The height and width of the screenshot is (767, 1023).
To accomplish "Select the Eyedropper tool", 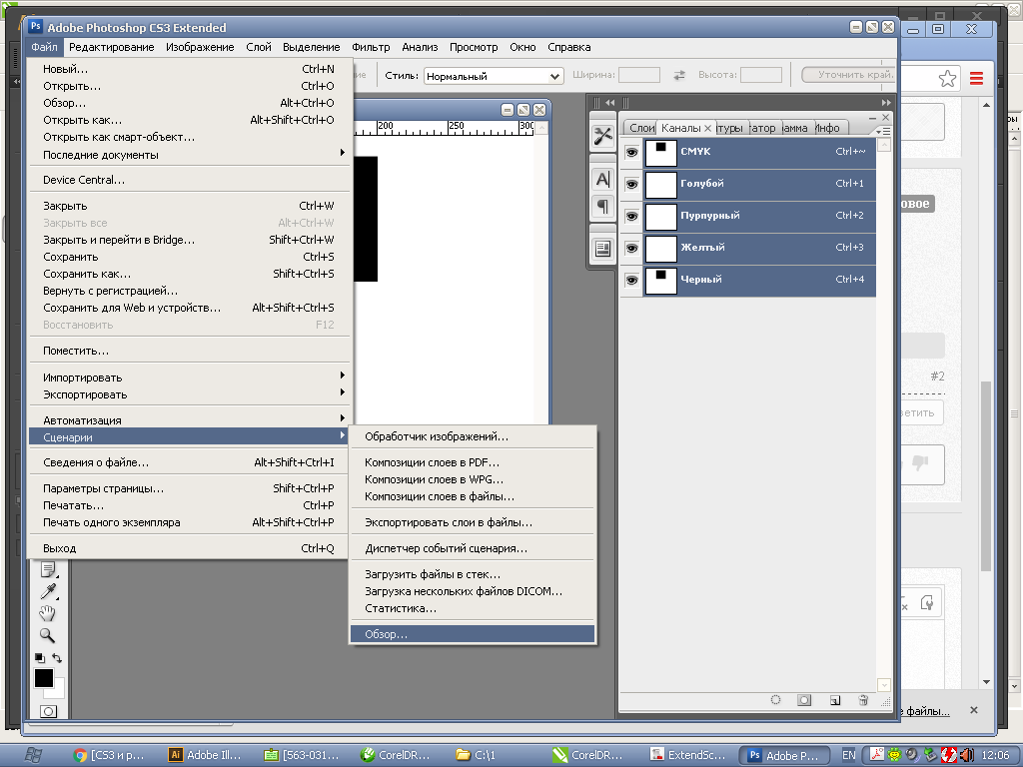I will point(48,591).
